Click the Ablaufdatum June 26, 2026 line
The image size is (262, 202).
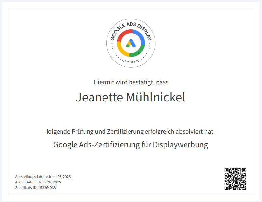pos(38,182)
